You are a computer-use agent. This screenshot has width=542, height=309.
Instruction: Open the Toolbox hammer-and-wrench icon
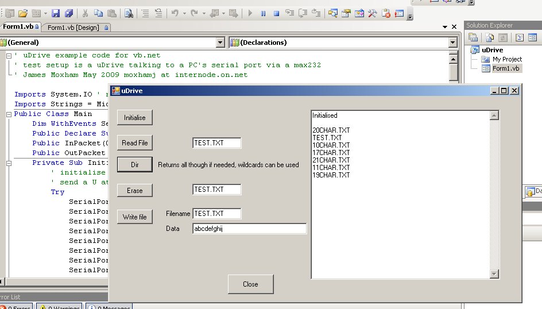(x=373, y=13)
